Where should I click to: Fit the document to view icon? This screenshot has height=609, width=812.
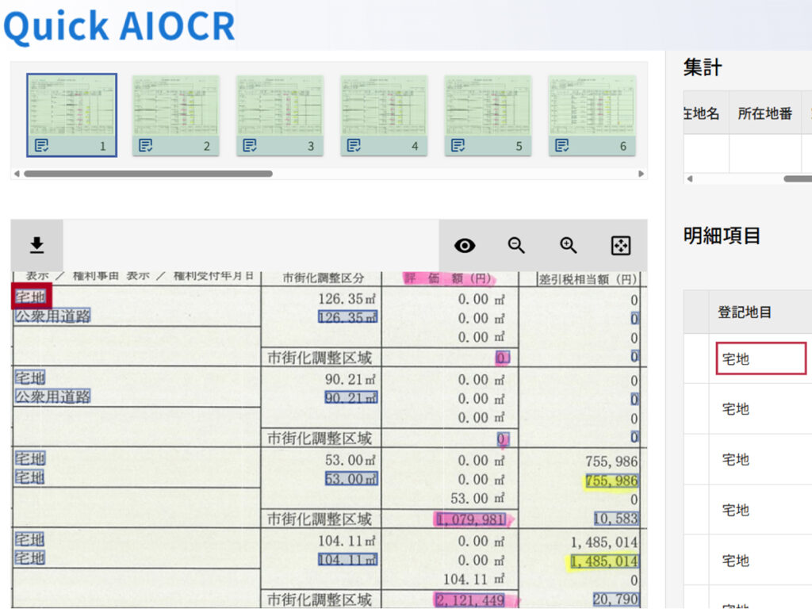(x=620, y=246)
